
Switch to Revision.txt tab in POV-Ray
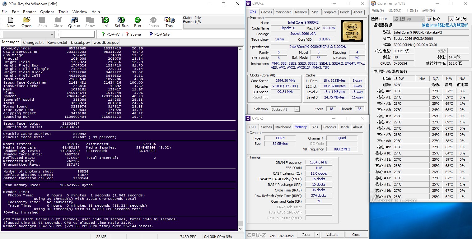click(57, 42)
